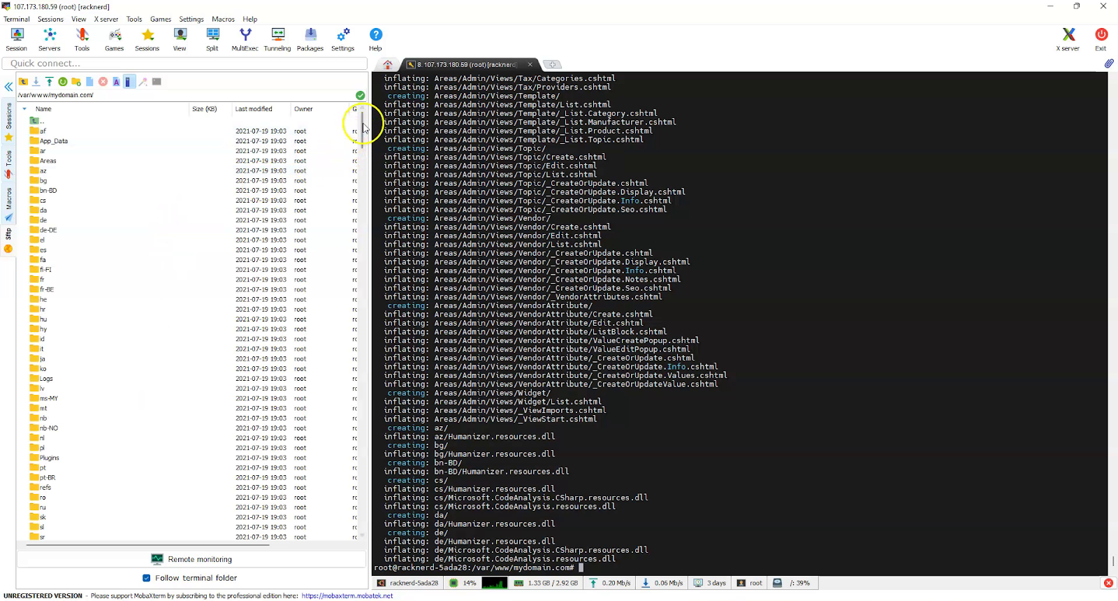Image resolution: width=1118 pixels, height=601 pixels.
Task: Open the X server menu
Action: tap(106, 19)
